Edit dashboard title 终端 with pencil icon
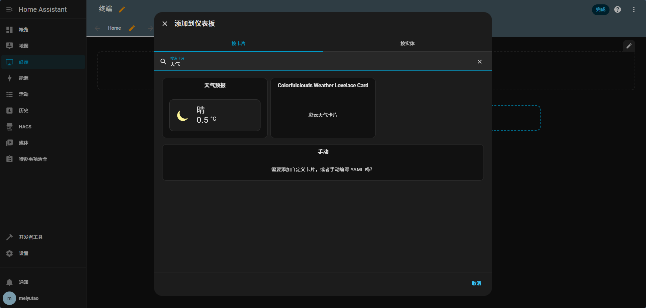This screenshot has height=308, width=646. (x=122, y=9)
